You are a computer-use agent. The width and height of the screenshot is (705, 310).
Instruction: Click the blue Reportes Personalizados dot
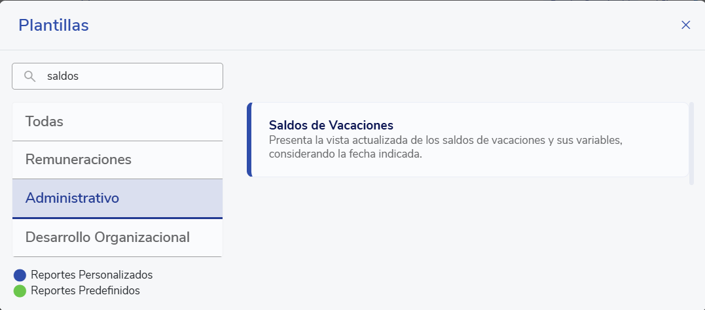click(20, 275)
